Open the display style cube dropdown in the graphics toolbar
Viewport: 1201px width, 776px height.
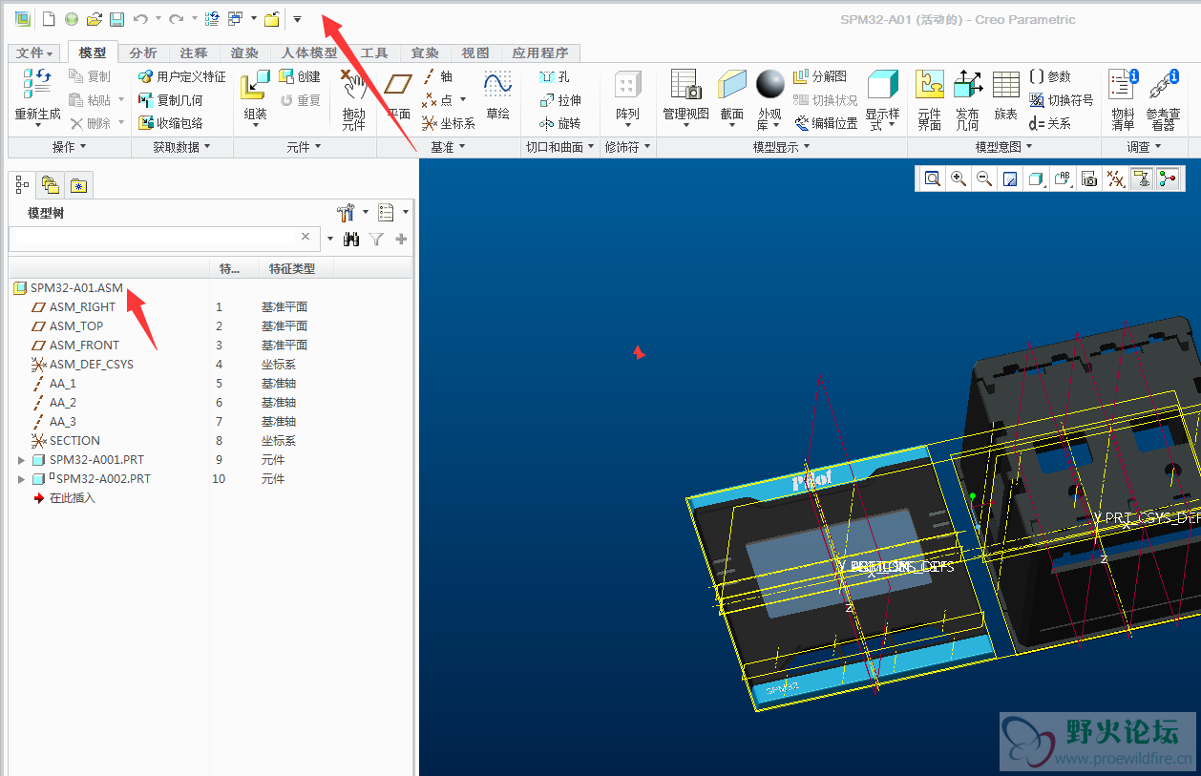pyautogui.click(x=1037, y=178)
